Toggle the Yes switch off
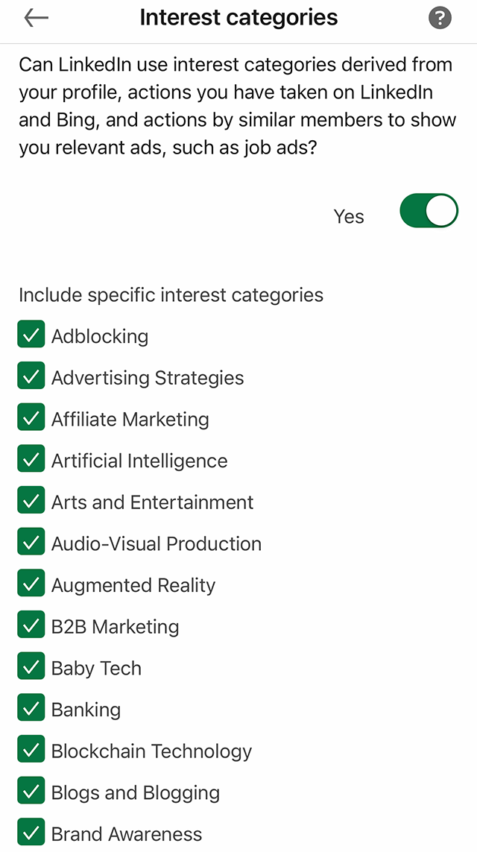477x852 pixels. [429, 210]
